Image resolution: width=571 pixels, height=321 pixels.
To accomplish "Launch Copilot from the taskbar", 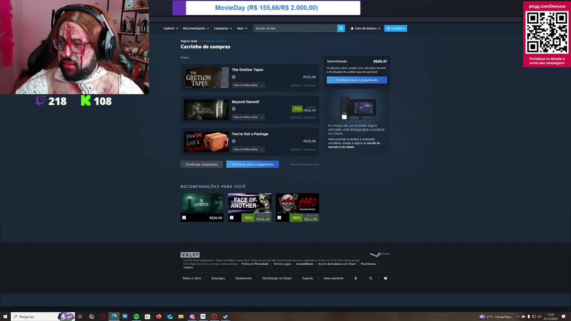I will [x=91, y=317].
